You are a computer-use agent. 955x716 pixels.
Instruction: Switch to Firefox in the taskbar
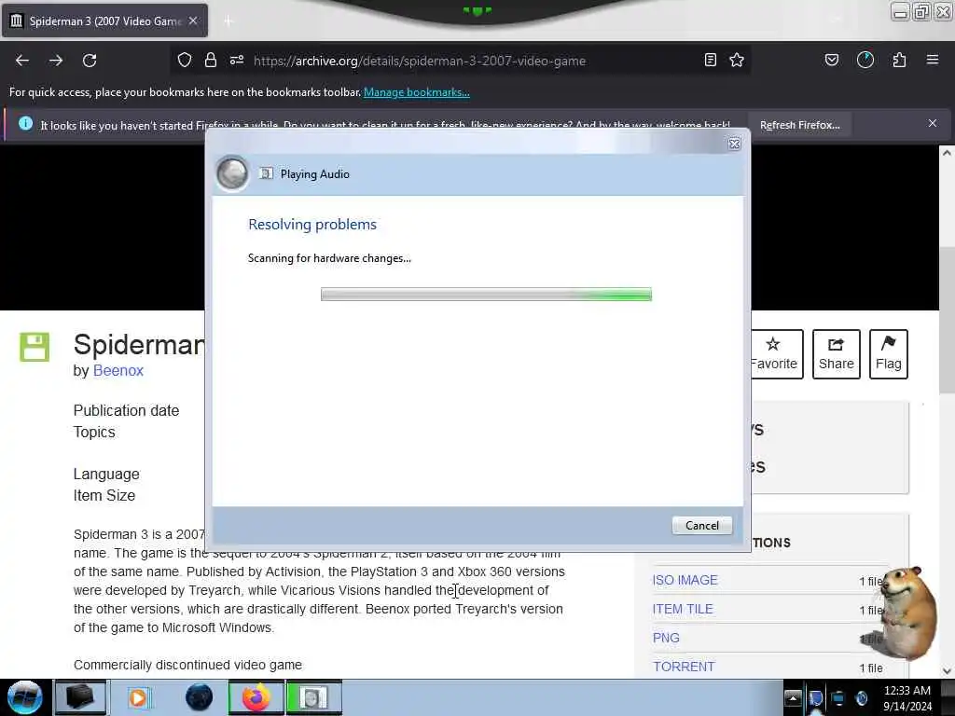[x=256, y=697]
